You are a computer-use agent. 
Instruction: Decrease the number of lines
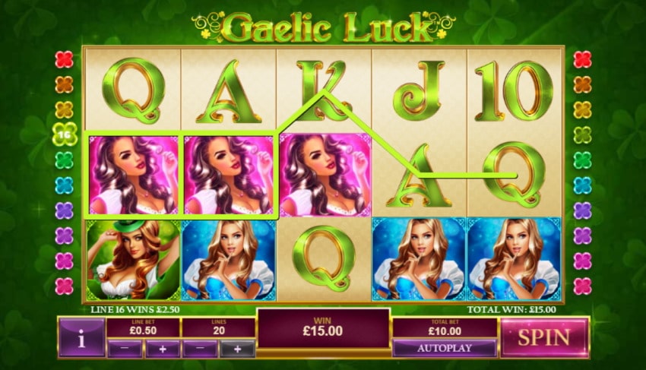pos(200,349)
